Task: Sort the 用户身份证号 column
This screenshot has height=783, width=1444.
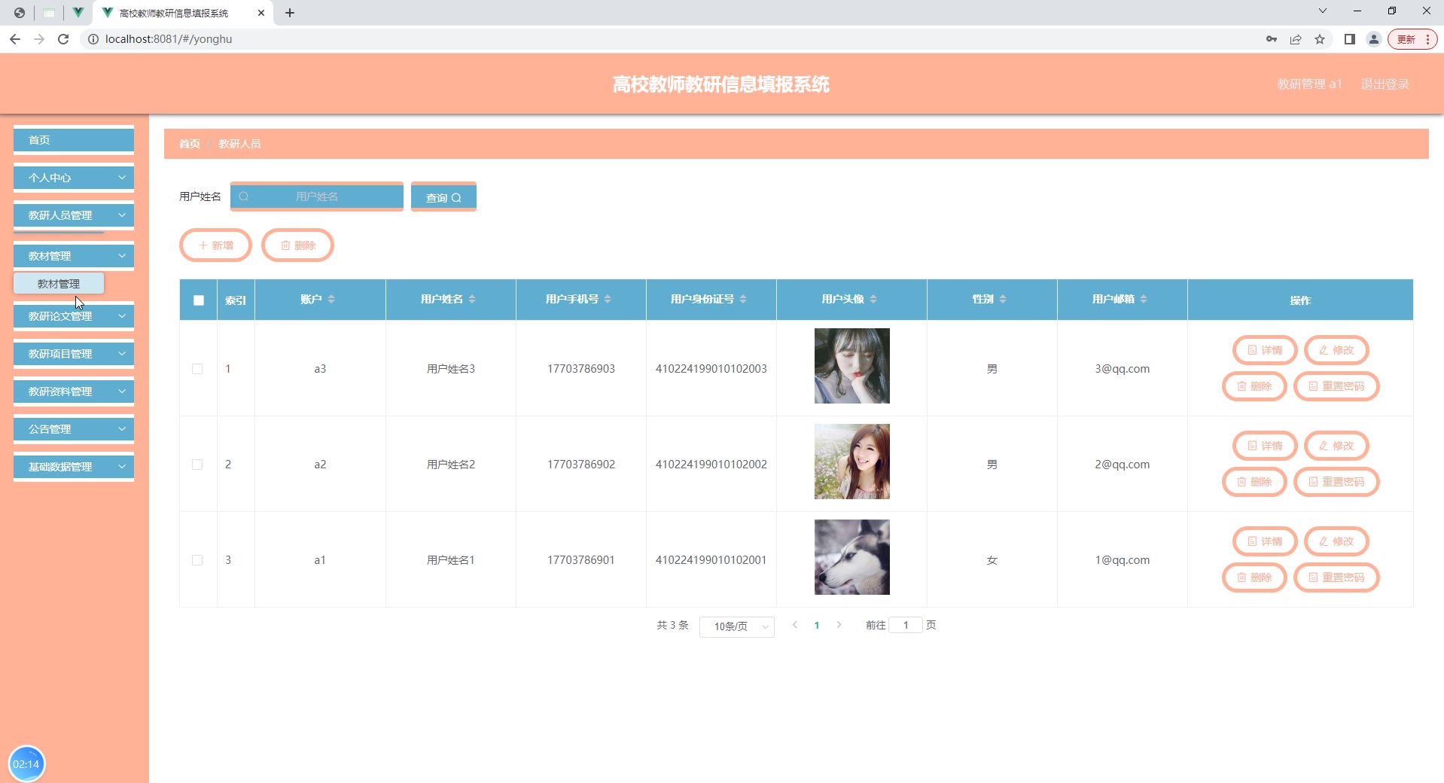Action: 743,300
